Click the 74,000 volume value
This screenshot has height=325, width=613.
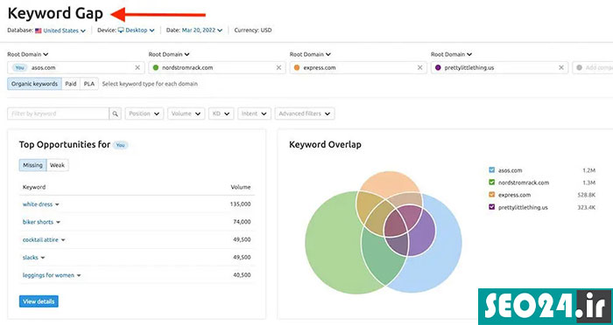click(x=242, y=222)
